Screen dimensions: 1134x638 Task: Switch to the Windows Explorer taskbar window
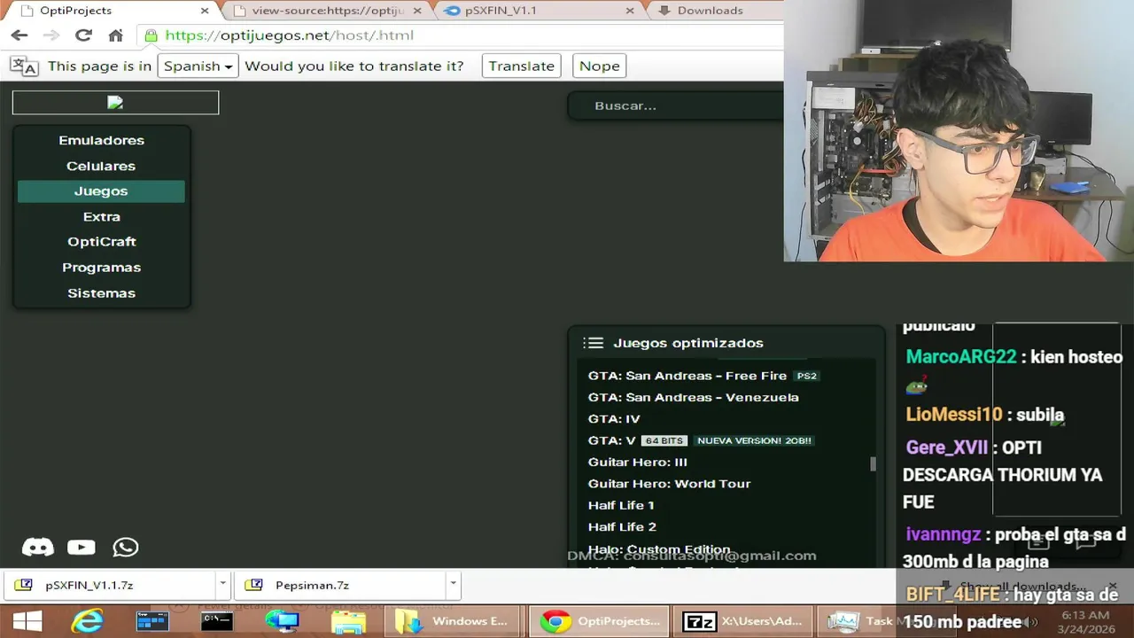point(453,621)
